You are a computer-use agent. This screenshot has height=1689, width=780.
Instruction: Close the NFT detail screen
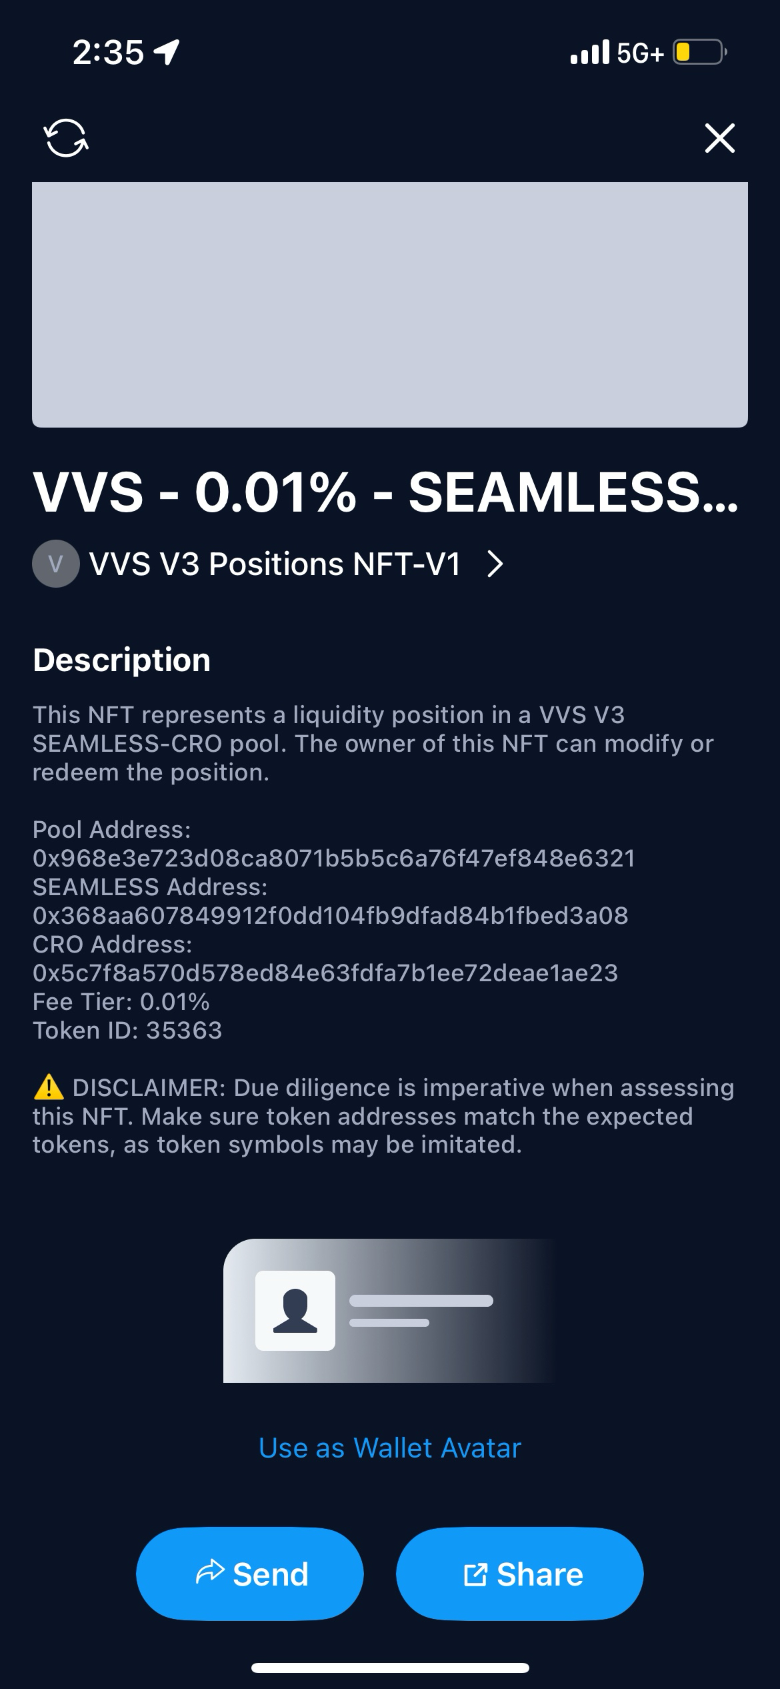pos(719,138)
